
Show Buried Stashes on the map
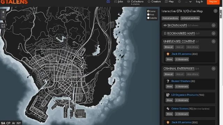[x=169, y=86]
